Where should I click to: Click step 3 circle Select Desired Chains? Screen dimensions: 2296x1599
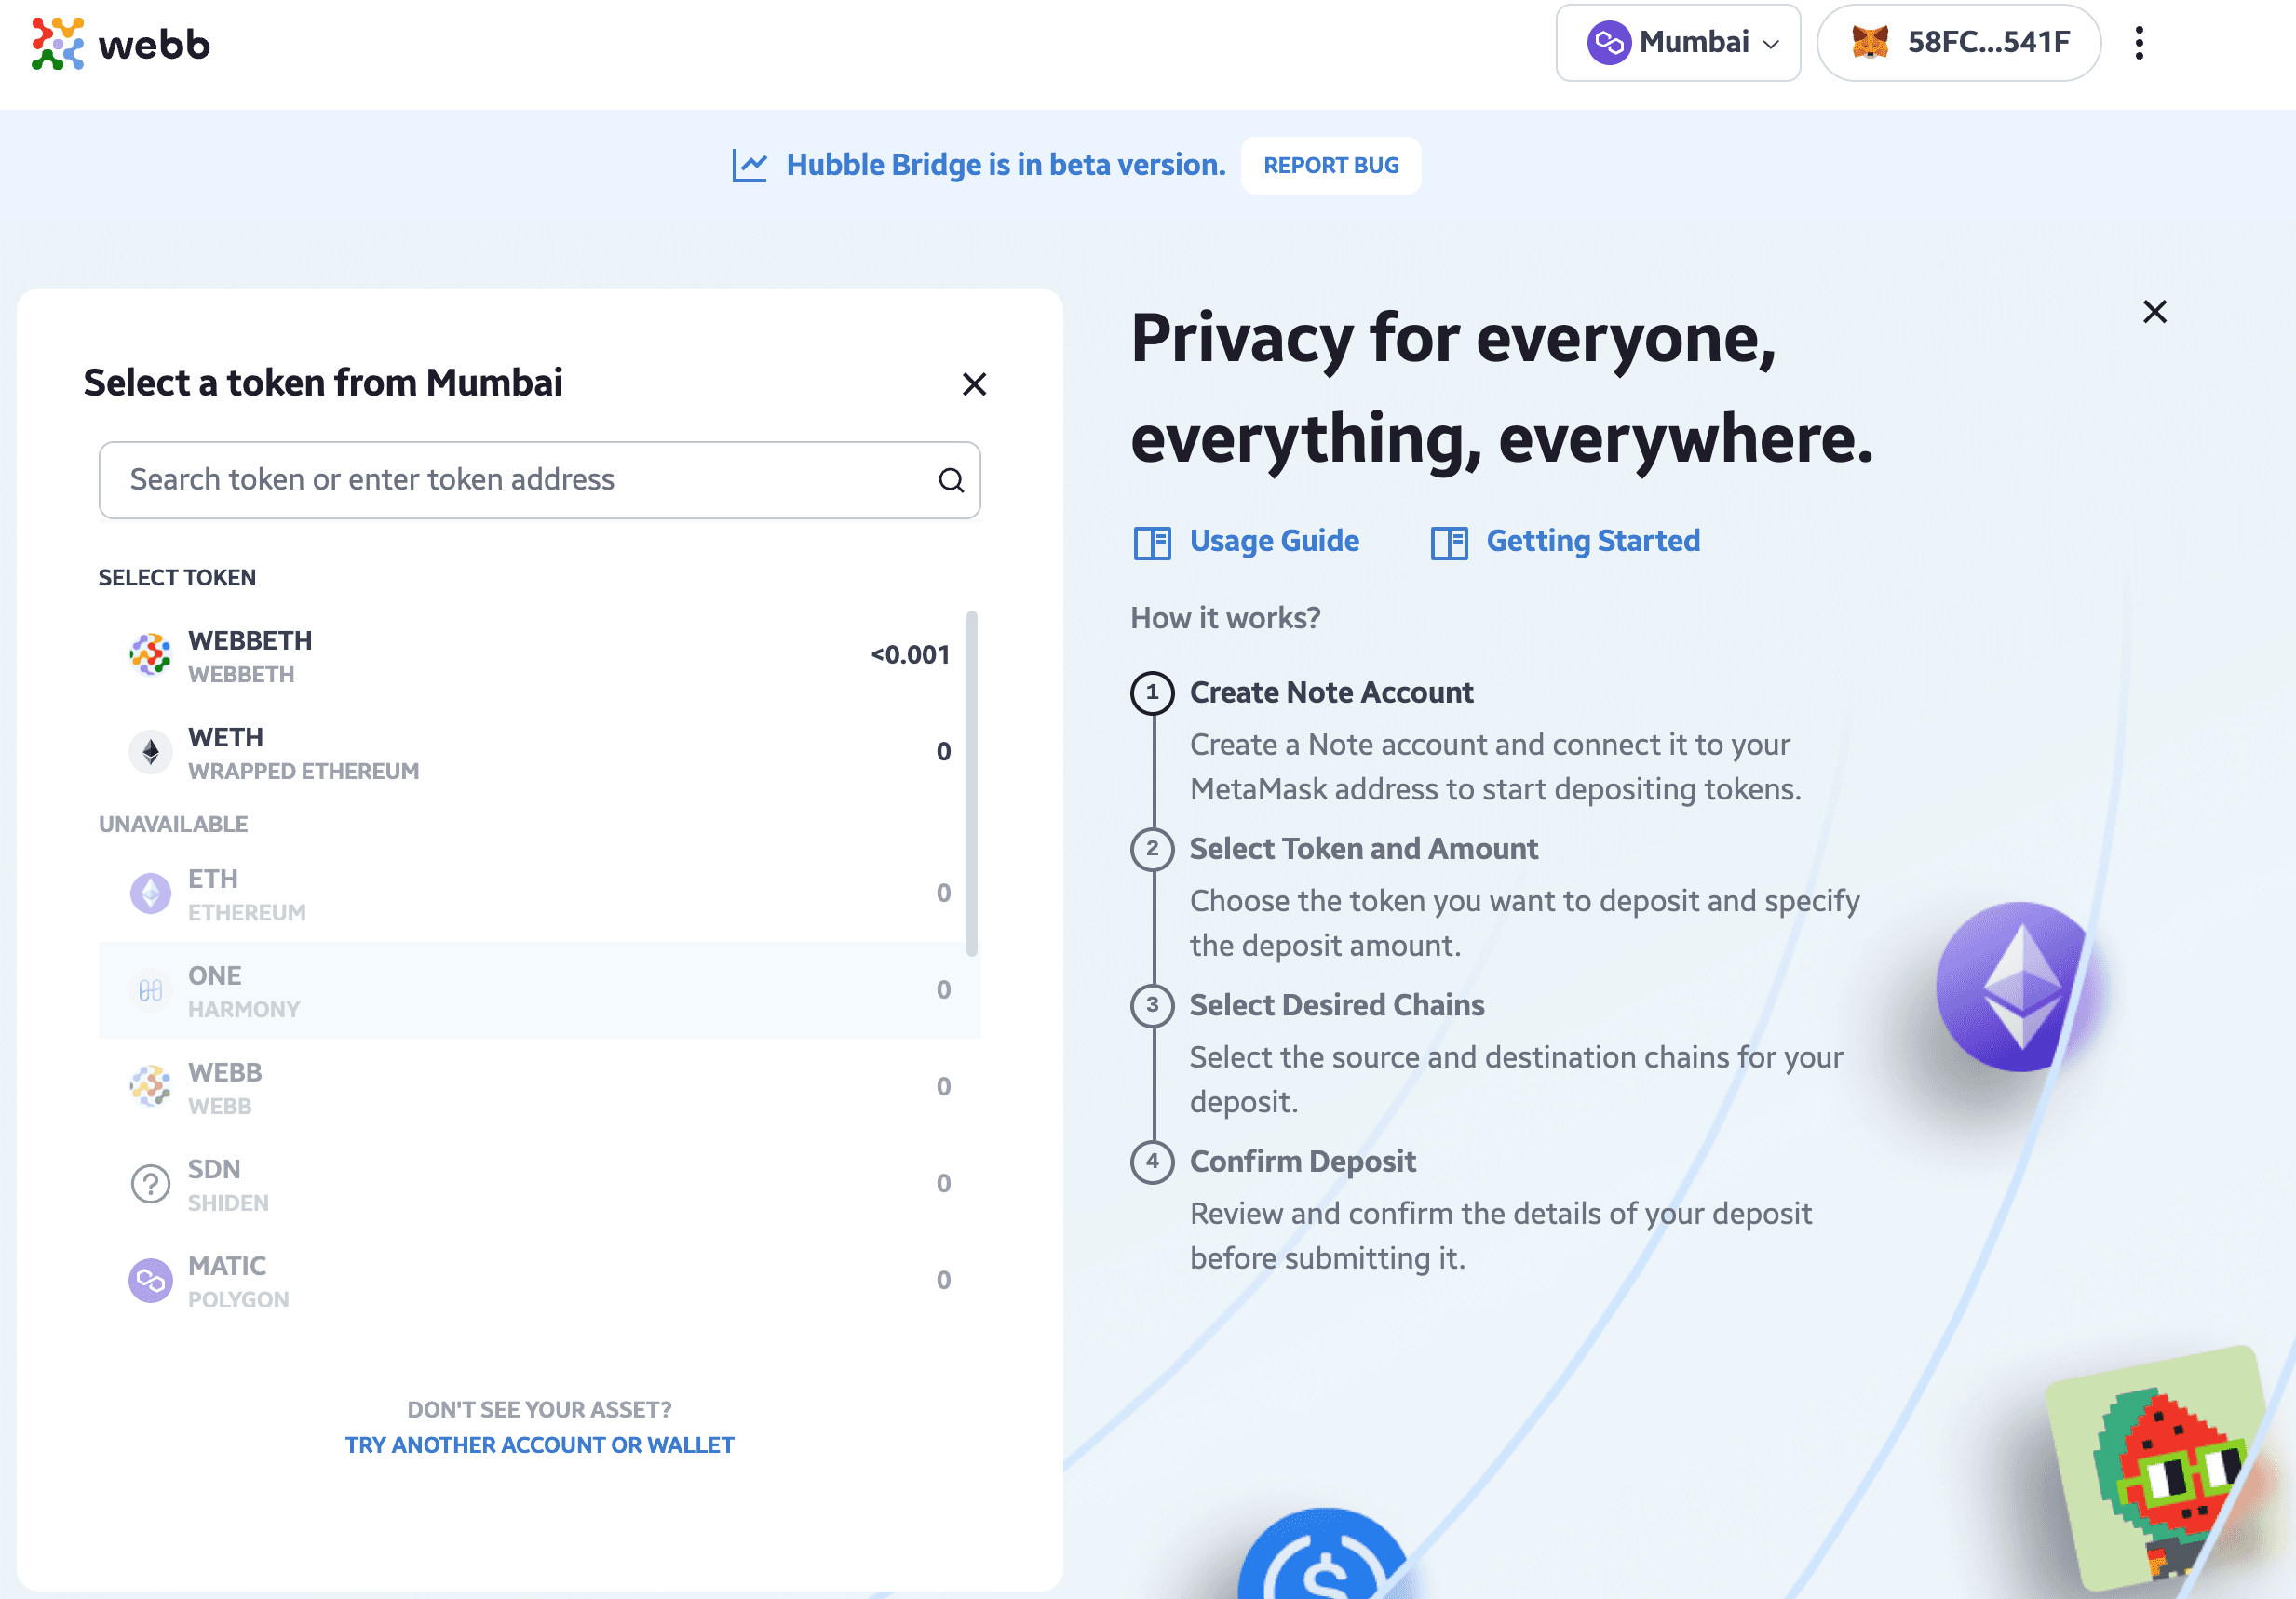coord(1152,1004)
